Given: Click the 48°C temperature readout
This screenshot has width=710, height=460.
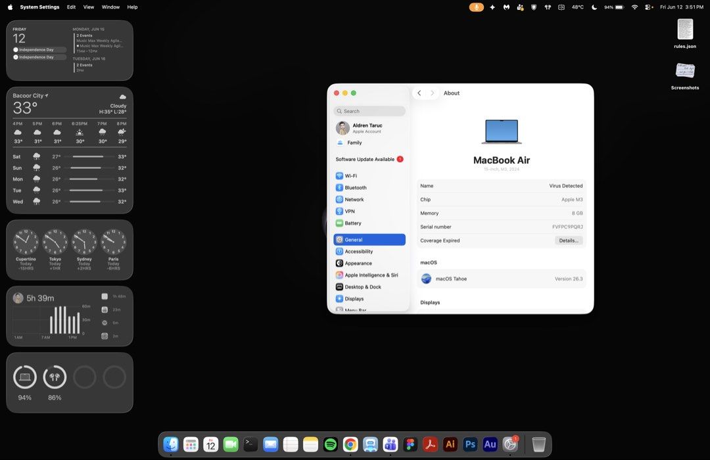Looking at the screenshot, I should click(x=577, y=7).
